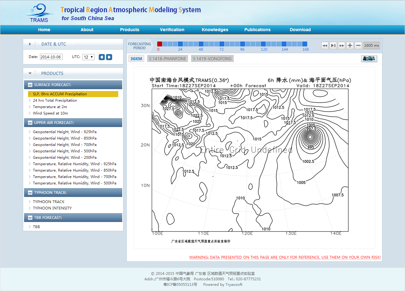Select typhoon 1419-VONGFONG toggle
Screen dimensions: 405x291
coord(212,59)
